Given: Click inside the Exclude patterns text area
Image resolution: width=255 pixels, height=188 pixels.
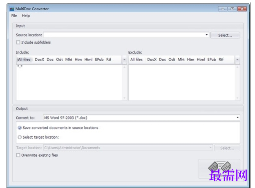Looking at the screenshot, I should tap(182, 82).
